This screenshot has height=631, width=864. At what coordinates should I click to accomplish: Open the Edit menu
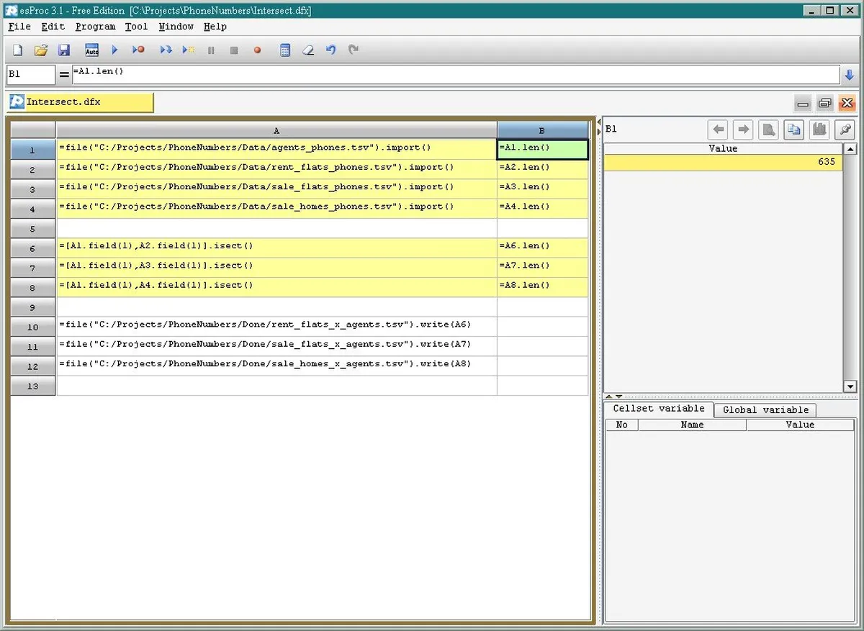[53, 27]
